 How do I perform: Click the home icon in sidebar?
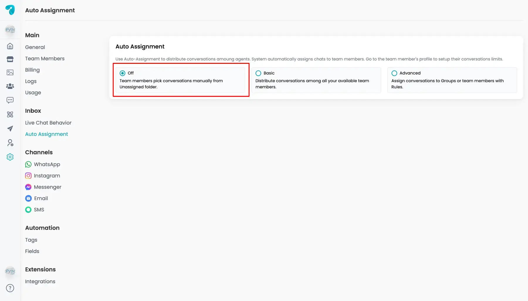[x=10, y=46]
